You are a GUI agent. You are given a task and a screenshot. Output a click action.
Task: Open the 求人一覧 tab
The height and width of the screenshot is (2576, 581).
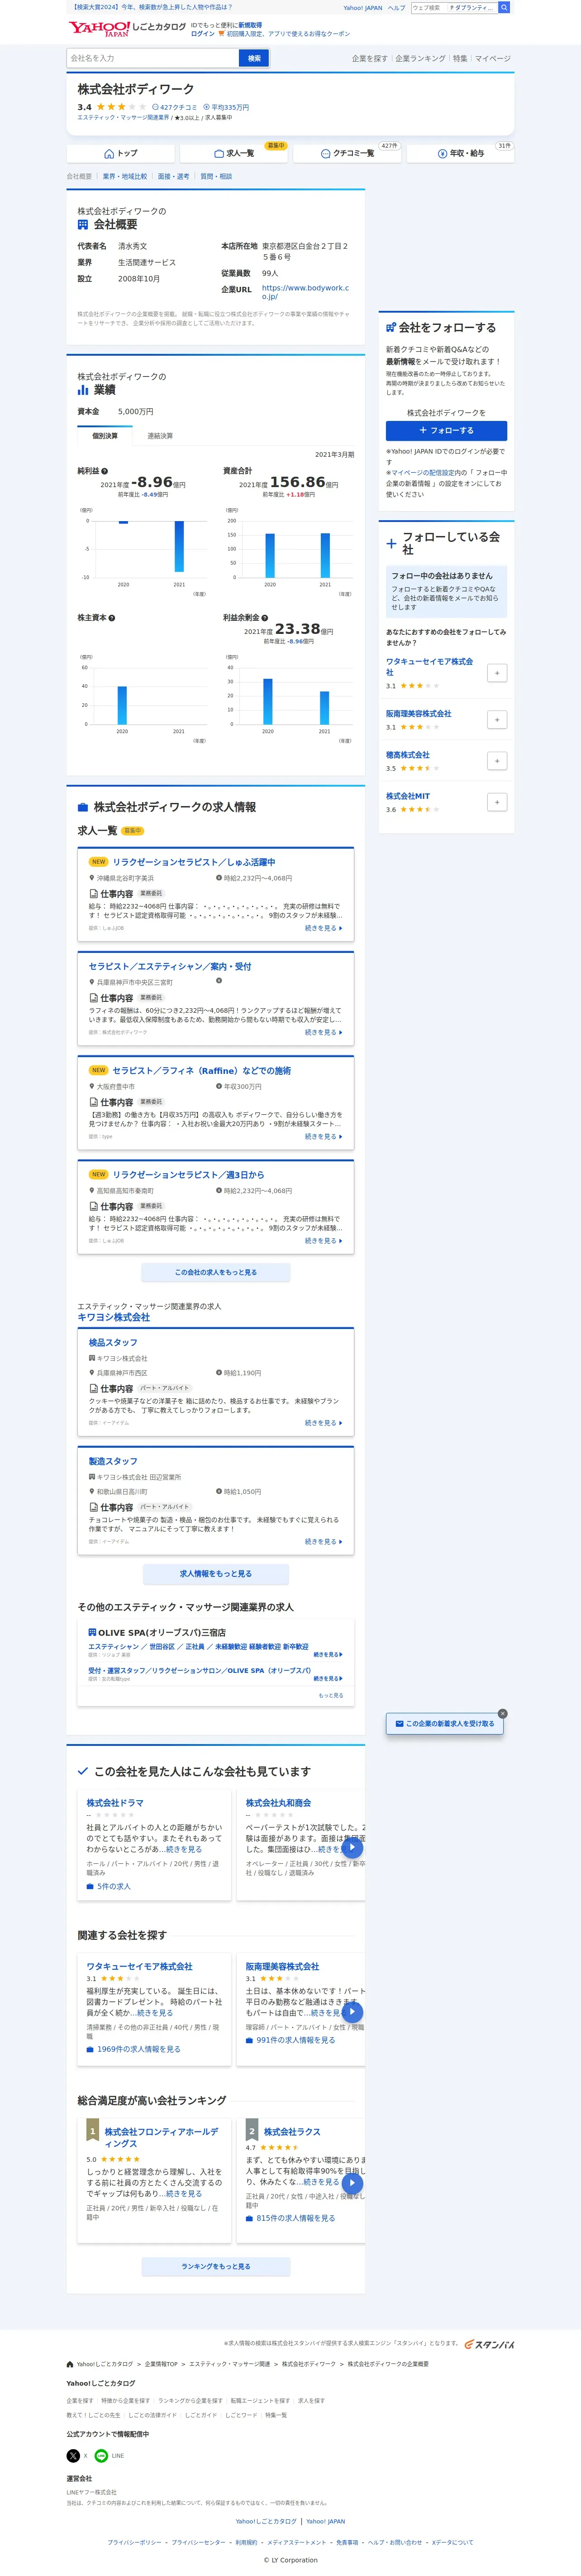pyautogui.click(x=233, y=153)
